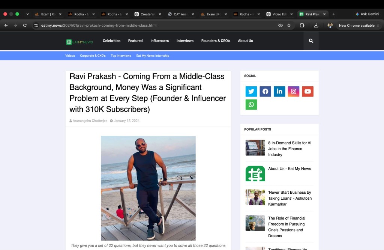Open the About Us post thumbnail

coord(255,173)
